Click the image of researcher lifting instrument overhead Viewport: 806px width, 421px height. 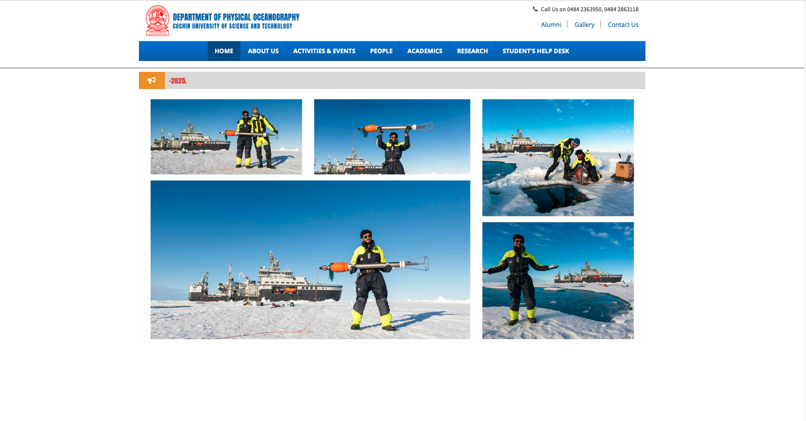pos(392,136)
